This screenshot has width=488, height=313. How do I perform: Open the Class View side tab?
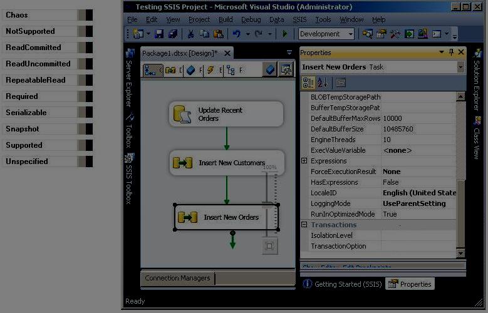(x=477, y=138)
